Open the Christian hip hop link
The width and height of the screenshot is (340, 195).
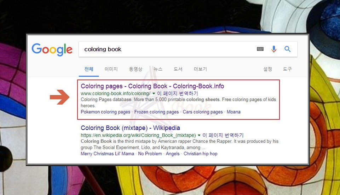point(200,154)
